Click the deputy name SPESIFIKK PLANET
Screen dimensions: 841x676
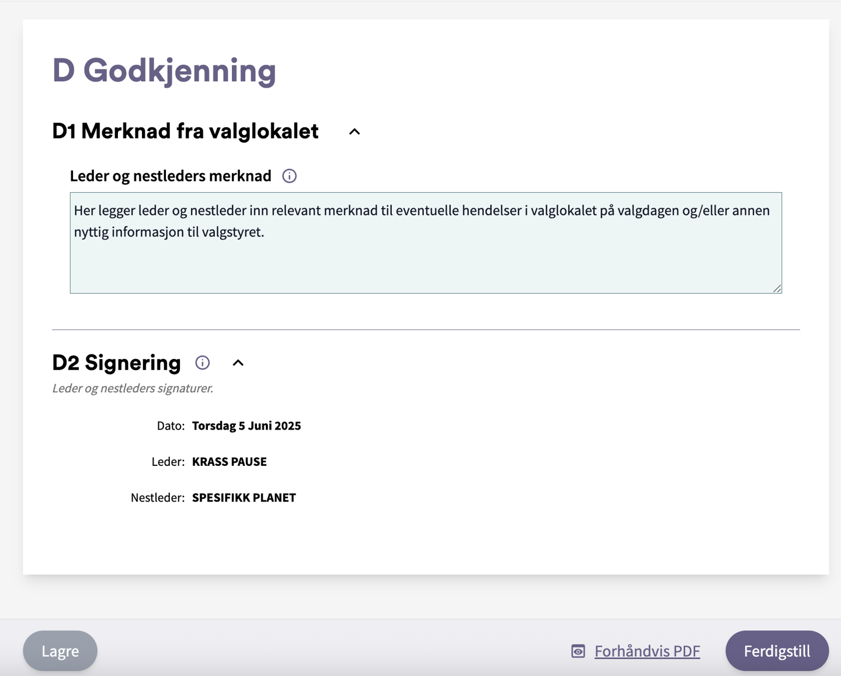click(244, 498)
